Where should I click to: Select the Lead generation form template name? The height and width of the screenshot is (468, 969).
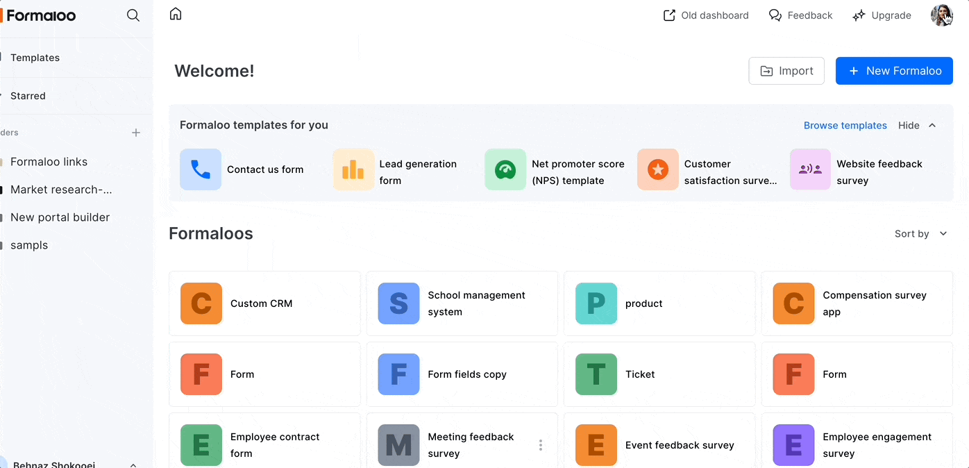(x=418, y=172)
